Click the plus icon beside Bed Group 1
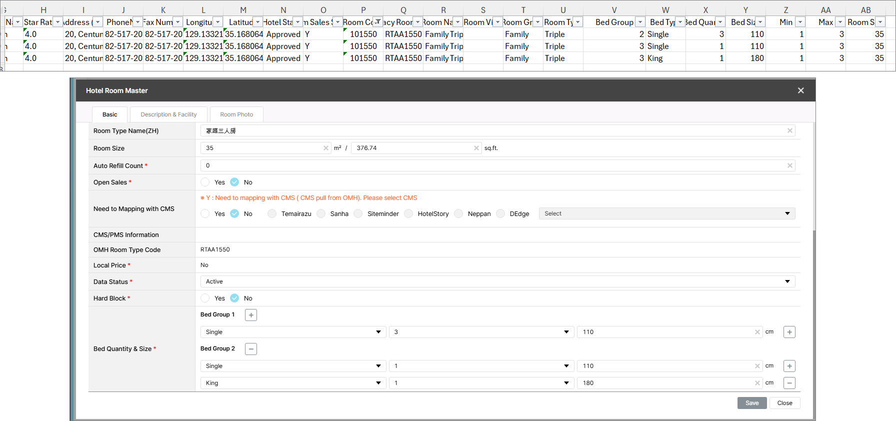896x421 pixels. pyautogui.click(x=251, y=315)
